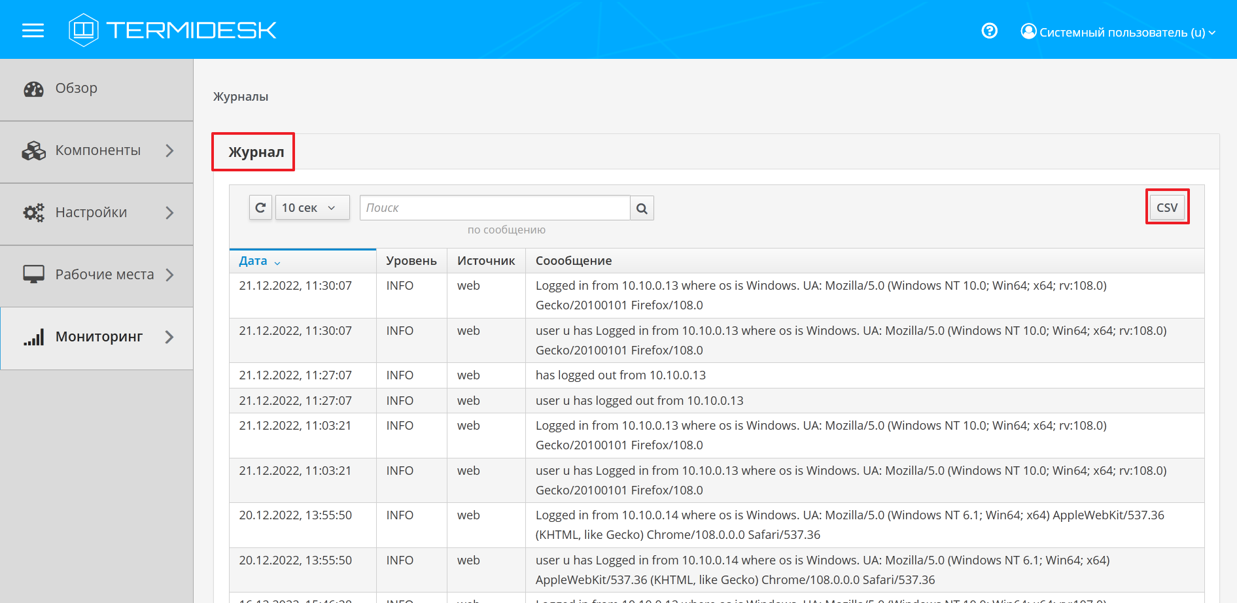Export the log using CSV button

1166,208
